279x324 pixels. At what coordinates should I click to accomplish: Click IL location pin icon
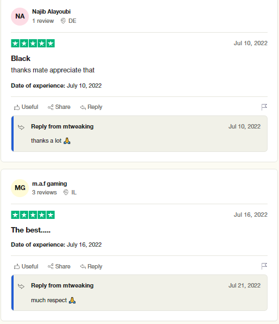66,192
